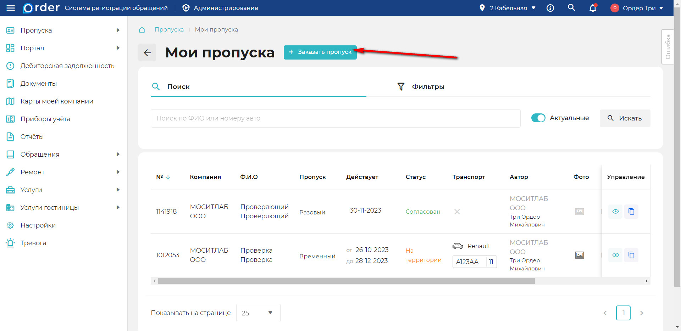Click the search field for ФИО or auto number
This screenshot has height=331, width=681.
pyautogui.click(x=335, y=118)
